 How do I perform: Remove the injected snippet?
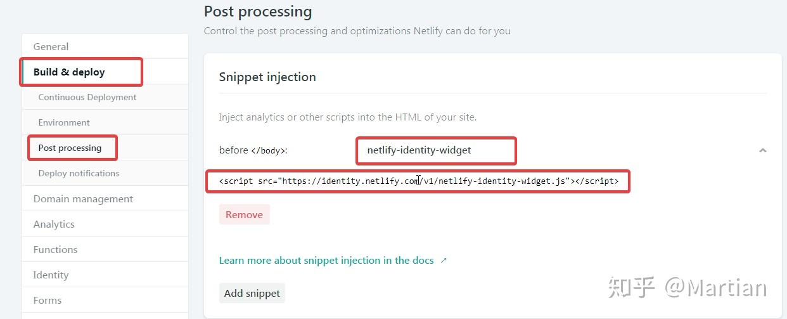[x=244, y=214]
